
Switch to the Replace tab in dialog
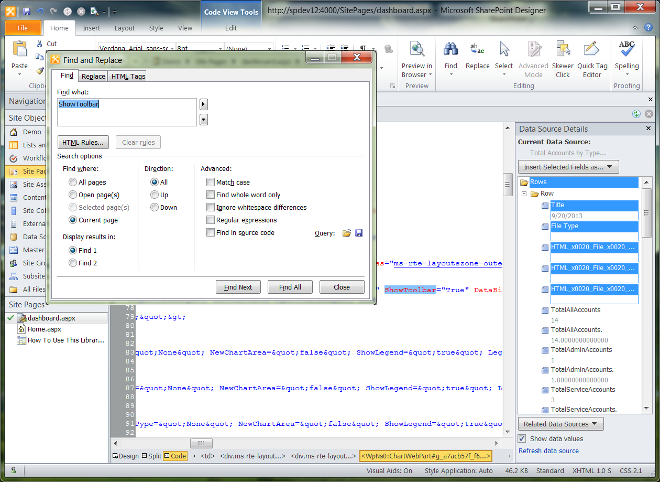pos(93,76)
